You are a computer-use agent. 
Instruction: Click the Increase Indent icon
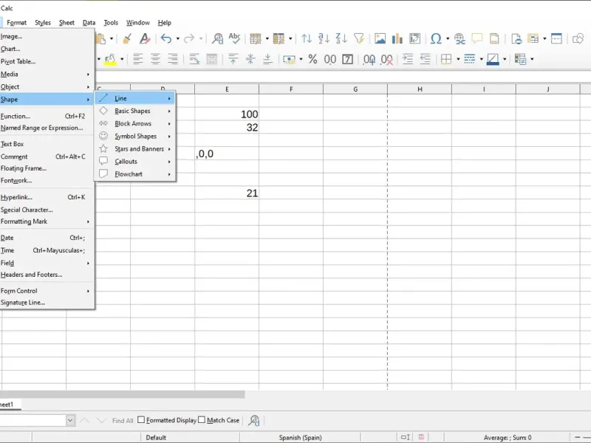coord(408,59)
